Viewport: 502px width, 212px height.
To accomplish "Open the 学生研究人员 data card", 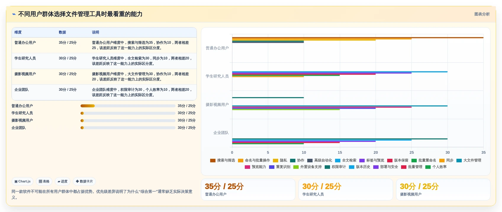I will (x=345, y=190).
